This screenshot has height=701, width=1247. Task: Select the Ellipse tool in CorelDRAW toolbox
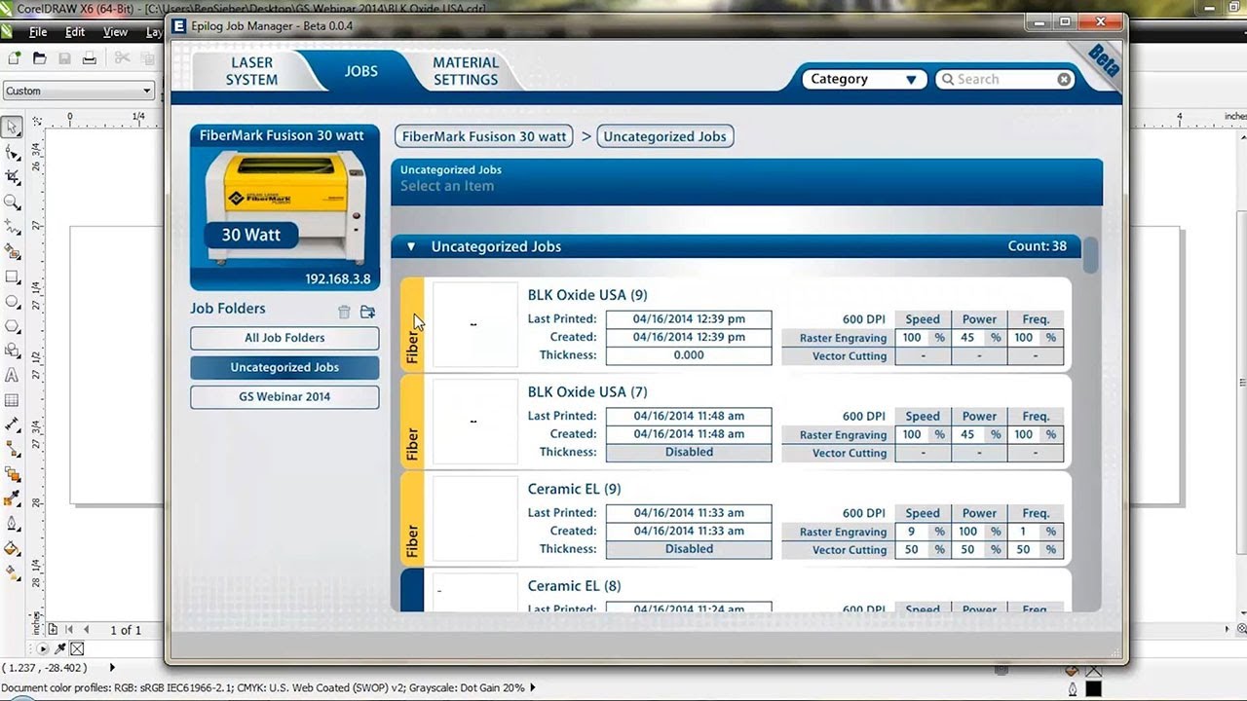(x=12, y=302)
